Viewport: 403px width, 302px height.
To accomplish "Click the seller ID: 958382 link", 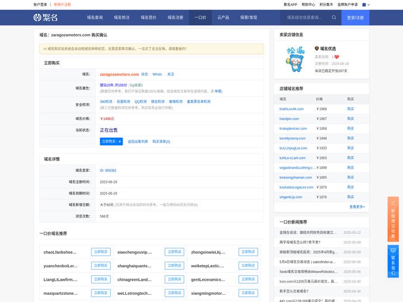I will (108, 170).
